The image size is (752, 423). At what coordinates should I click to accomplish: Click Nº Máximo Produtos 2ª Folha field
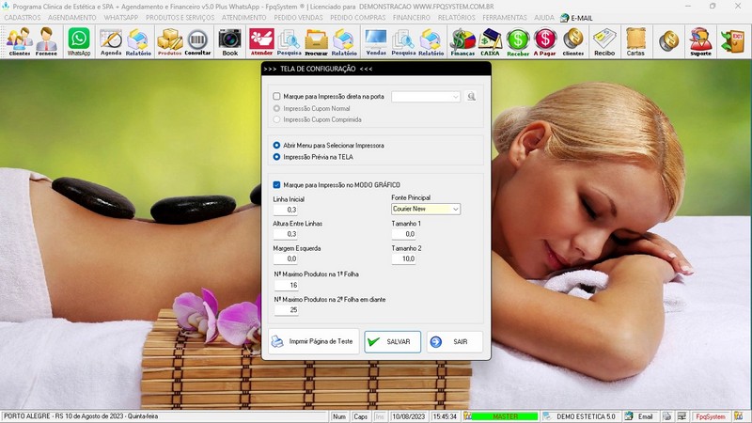coord(287,310)
